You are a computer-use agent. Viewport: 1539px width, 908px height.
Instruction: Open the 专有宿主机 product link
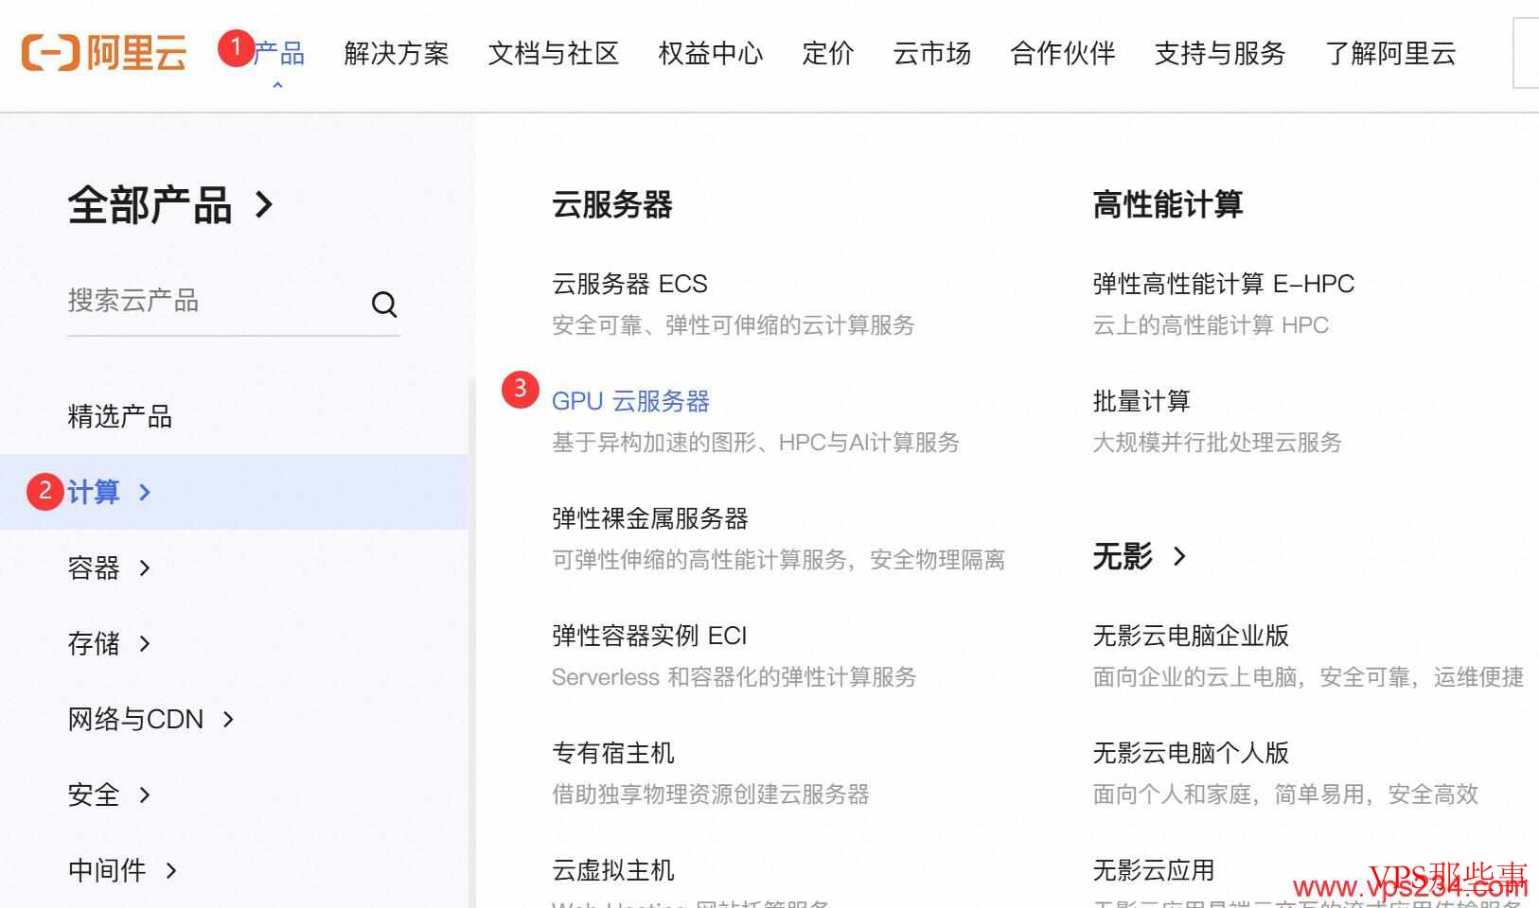pos(613,753)
